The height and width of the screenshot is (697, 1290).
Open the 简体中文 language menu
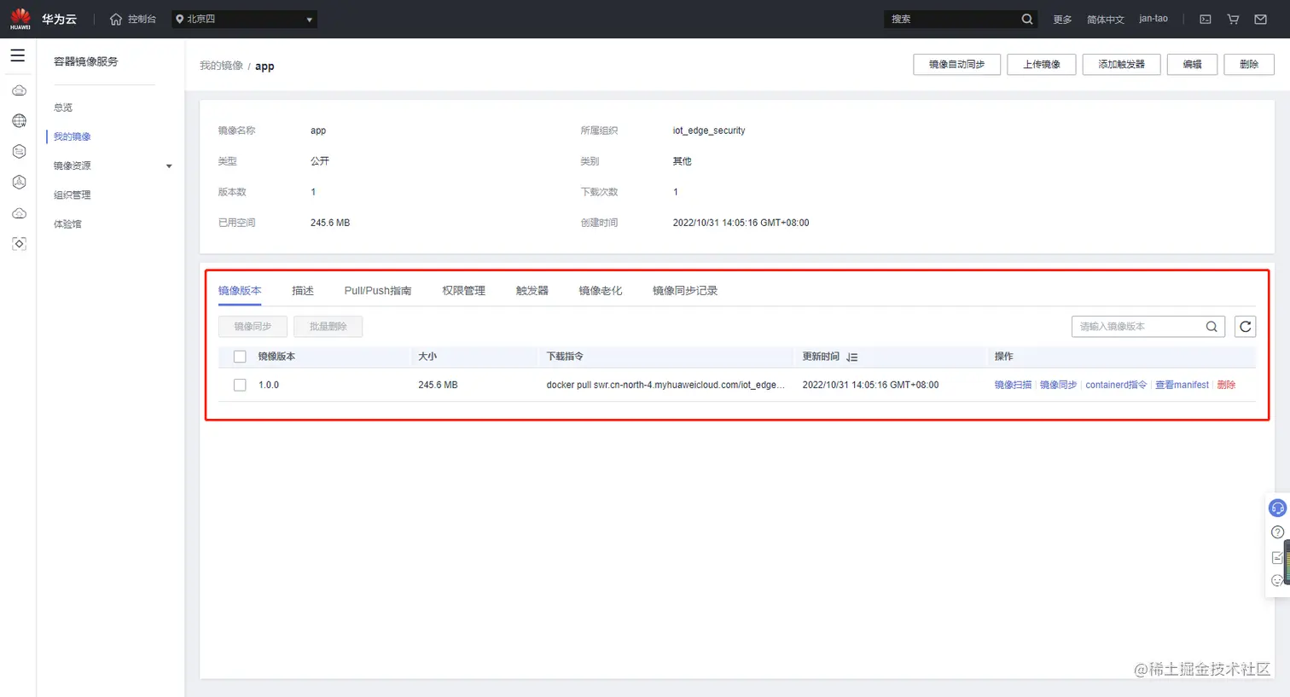pyautogui.click(x=1106, y=19)
